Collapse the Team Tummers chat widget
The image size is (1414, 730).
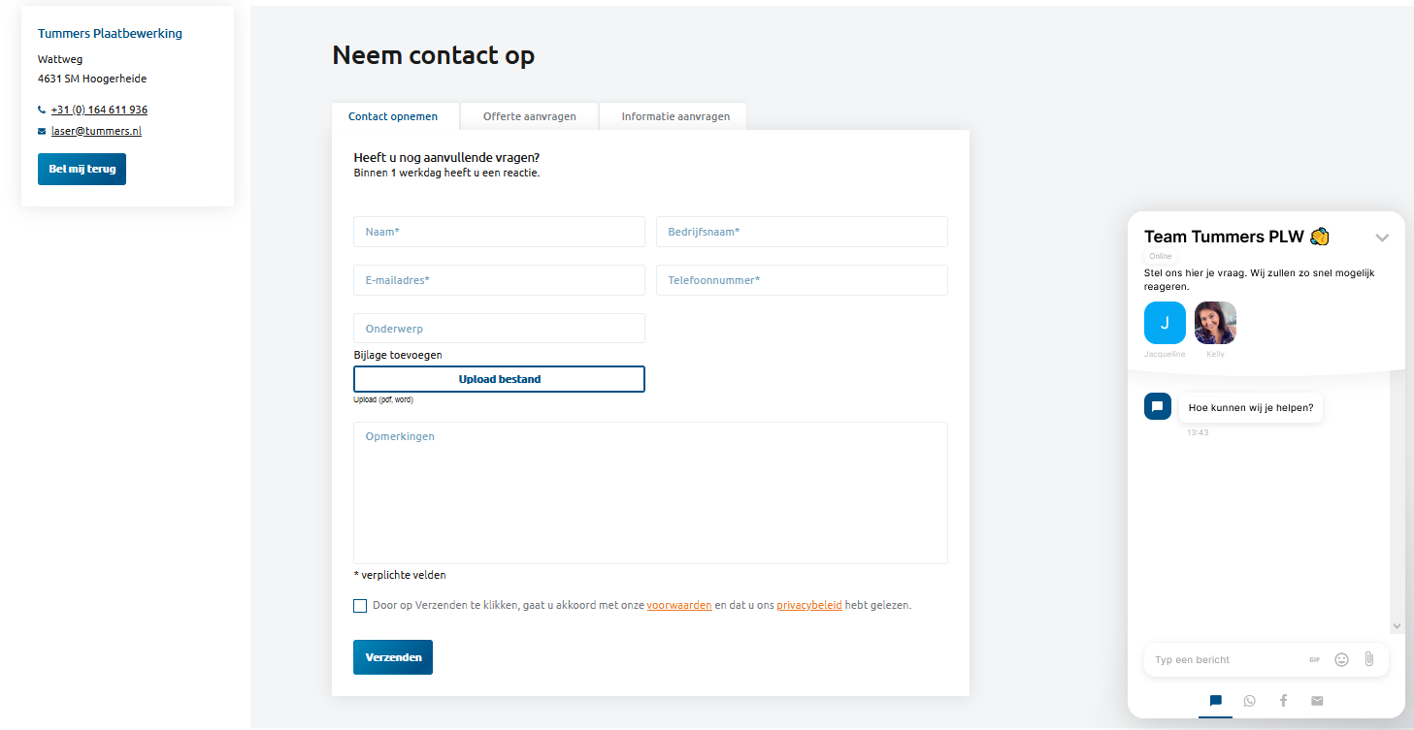pyautogui.click(x=1382, y=238)
